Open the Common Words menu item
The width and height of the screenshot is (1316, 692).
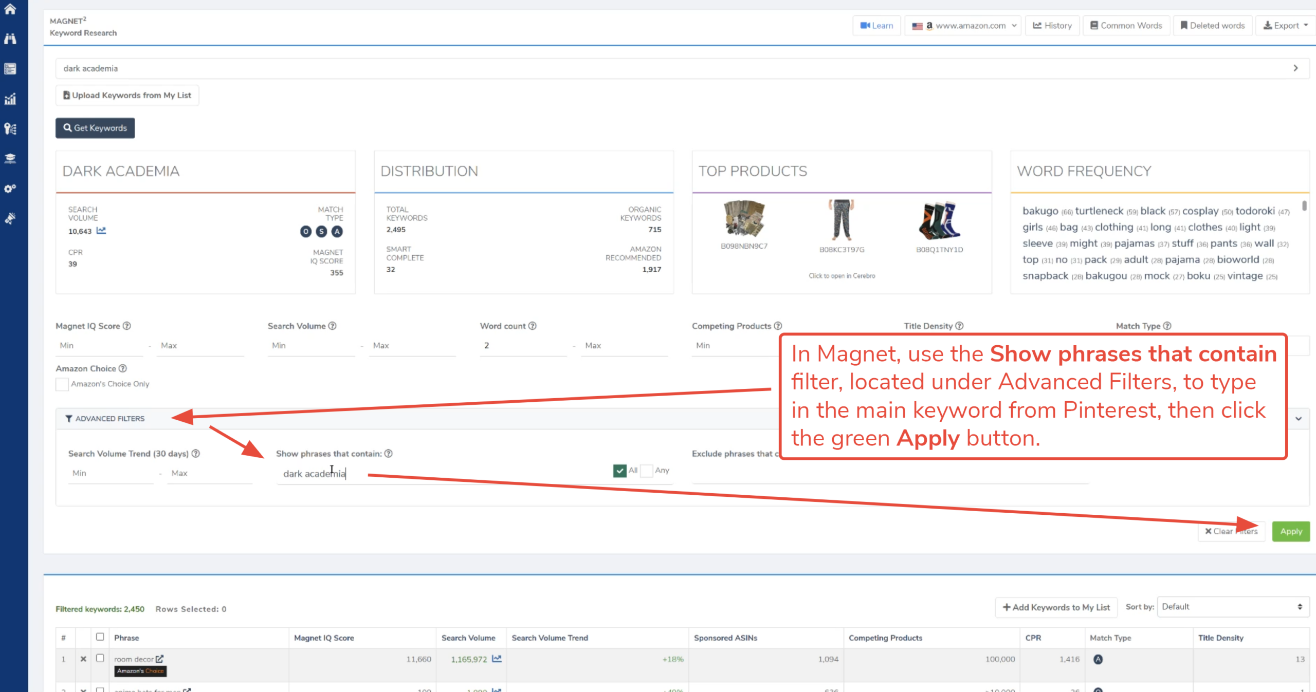coord(1126,25)
